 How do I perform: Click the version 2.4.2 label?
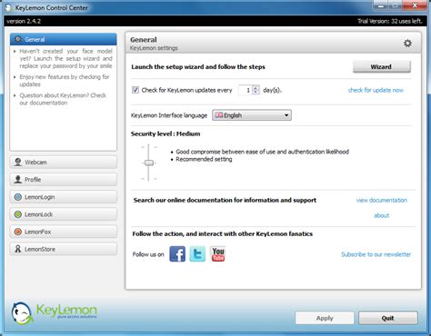[x=24, y=21]
